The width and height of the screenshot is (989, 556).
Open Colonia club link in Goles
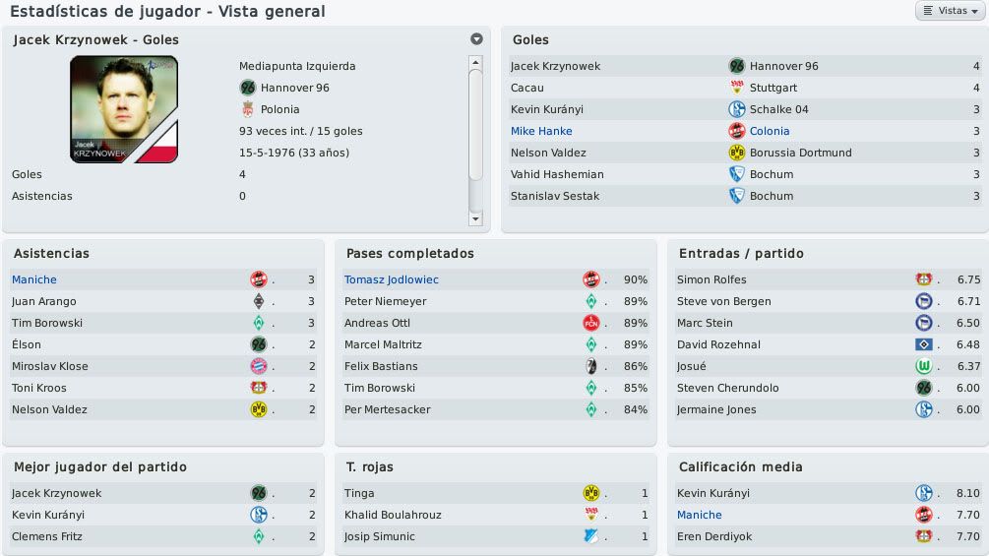pyautogui.click(x=770, y=131)
